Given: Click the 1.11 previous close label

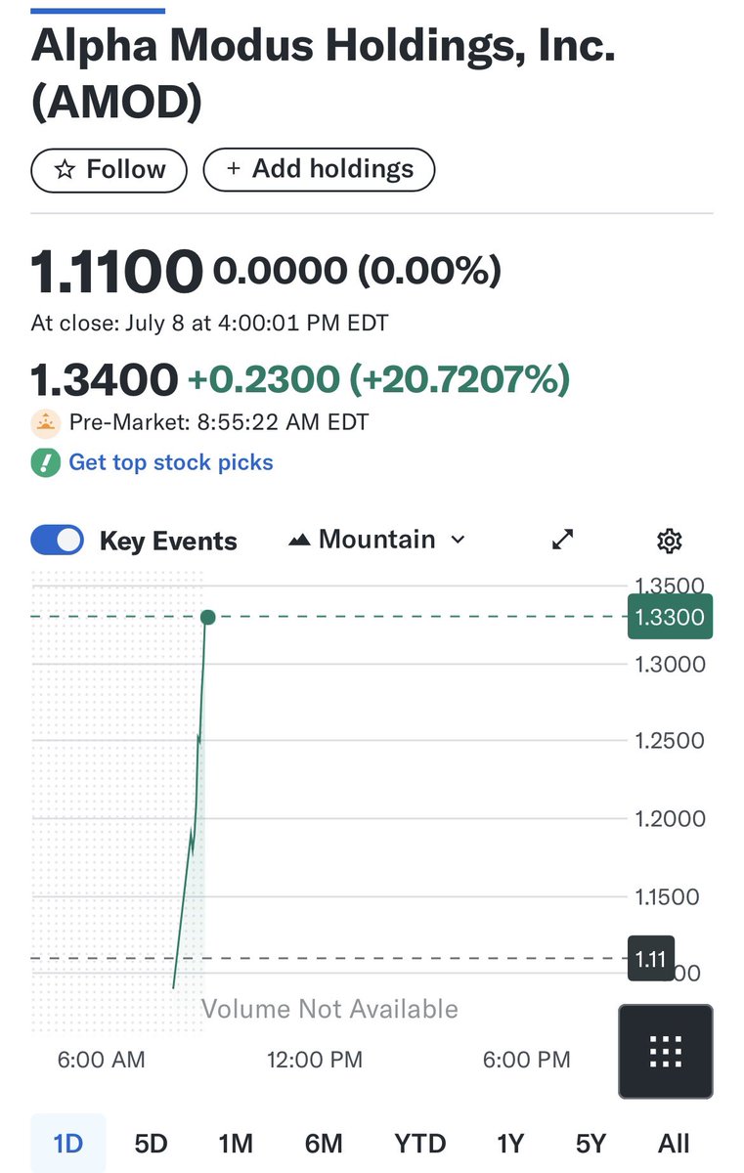Looking at the screenshot, I should tap(650, 959).
